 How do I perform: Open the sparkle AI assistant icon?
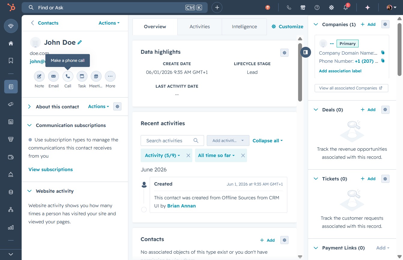pos(368,8)
